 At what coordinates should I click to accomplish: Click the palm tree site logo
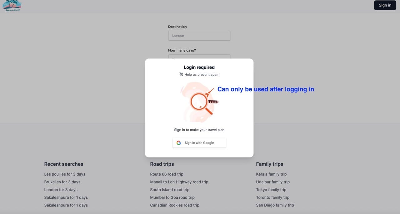pyautogui.click(x=12, y=5)
